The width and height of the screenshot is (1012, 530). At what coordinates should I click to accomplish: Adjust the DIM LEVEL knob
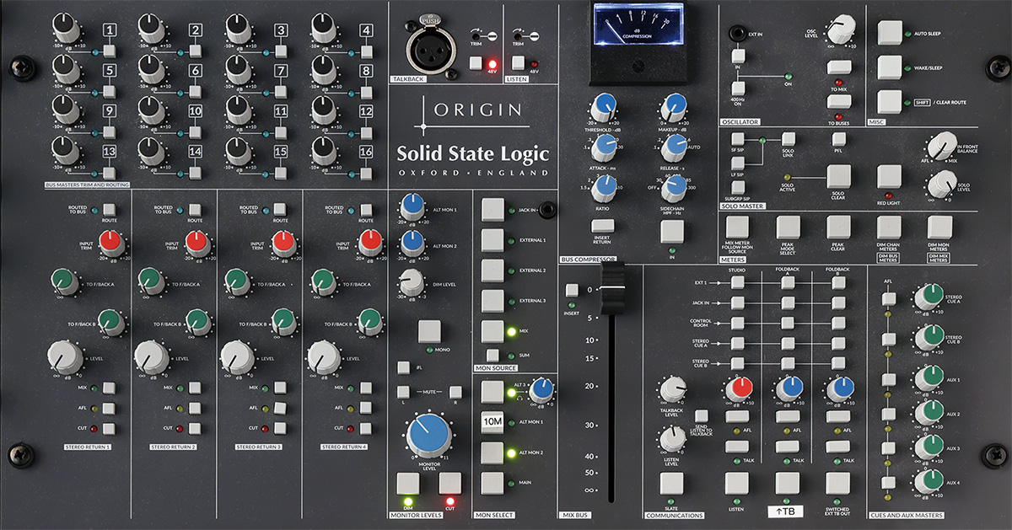(x=412, y=282)
